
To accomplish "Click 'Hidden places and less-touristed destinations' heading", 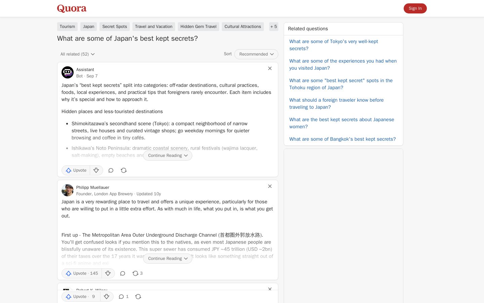I will tap(112, 111).
